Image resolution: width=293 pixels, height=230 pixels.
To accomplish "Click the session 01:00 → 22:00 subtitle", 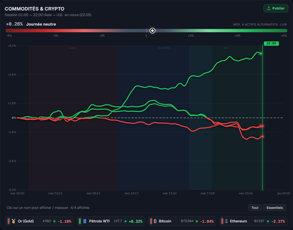I will coord(48,15).
